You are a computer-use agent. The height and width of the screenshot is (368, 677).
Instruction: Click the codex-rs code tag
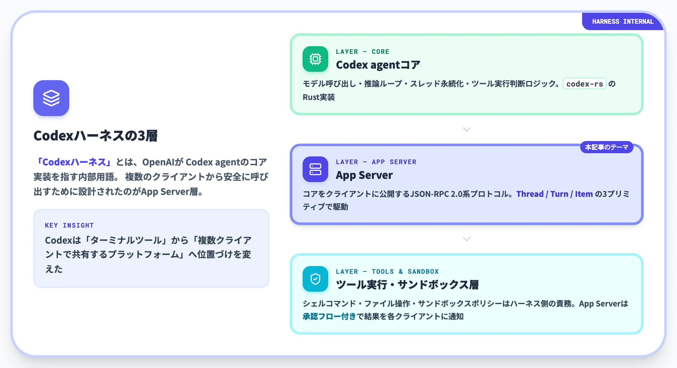pyautogui.click(x=585, y=84)
